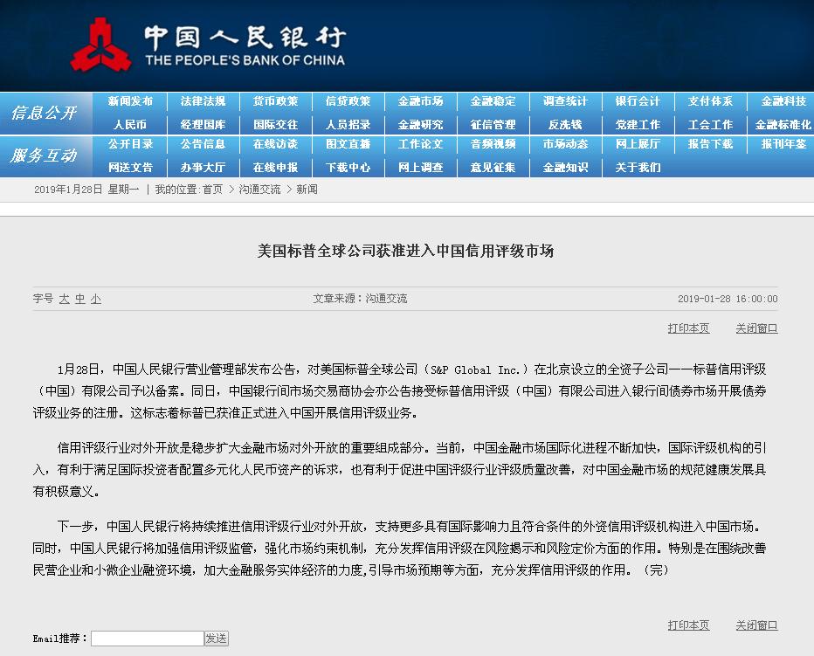Click top 关闭窗口 link

pyautogui.click(x=756, y=328)
